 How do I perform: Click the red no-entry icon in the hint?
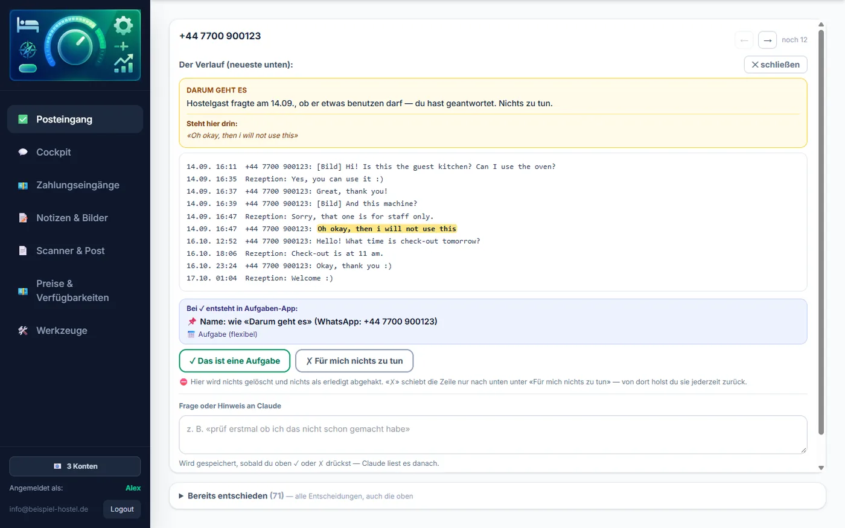pyautogui.click(x=183, y=382)
